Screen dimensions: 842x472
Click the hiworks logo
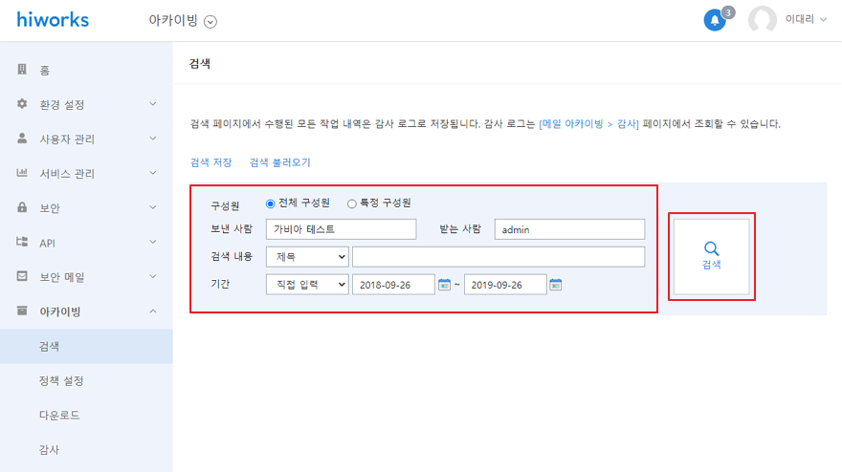pyautogui.click(x=53, y=20)
